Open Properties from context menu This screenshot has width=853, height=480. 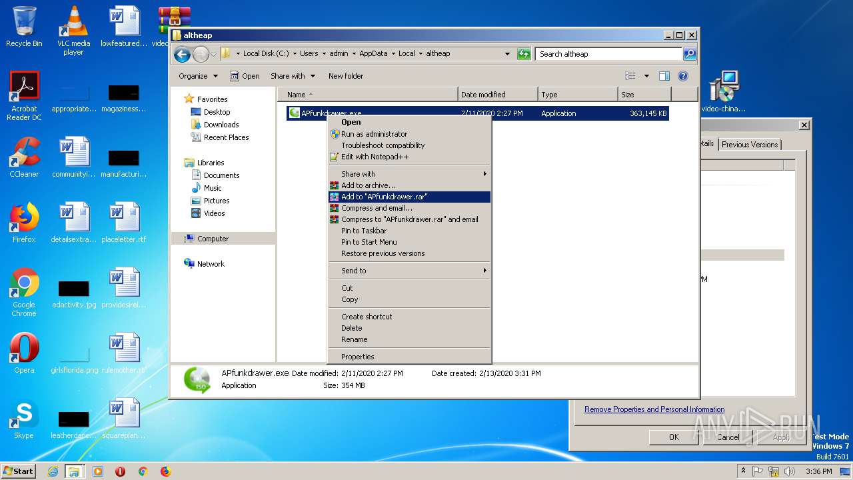(x=409, y=357)
